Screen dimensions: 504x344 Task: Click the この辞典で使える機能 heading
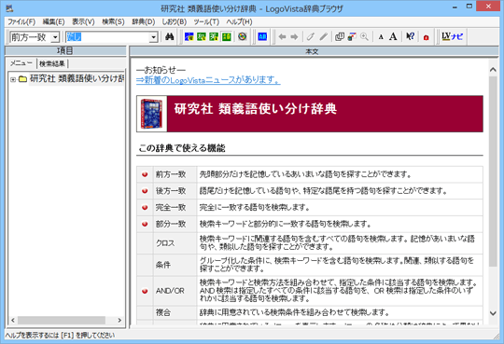click(x=182, y=148)
